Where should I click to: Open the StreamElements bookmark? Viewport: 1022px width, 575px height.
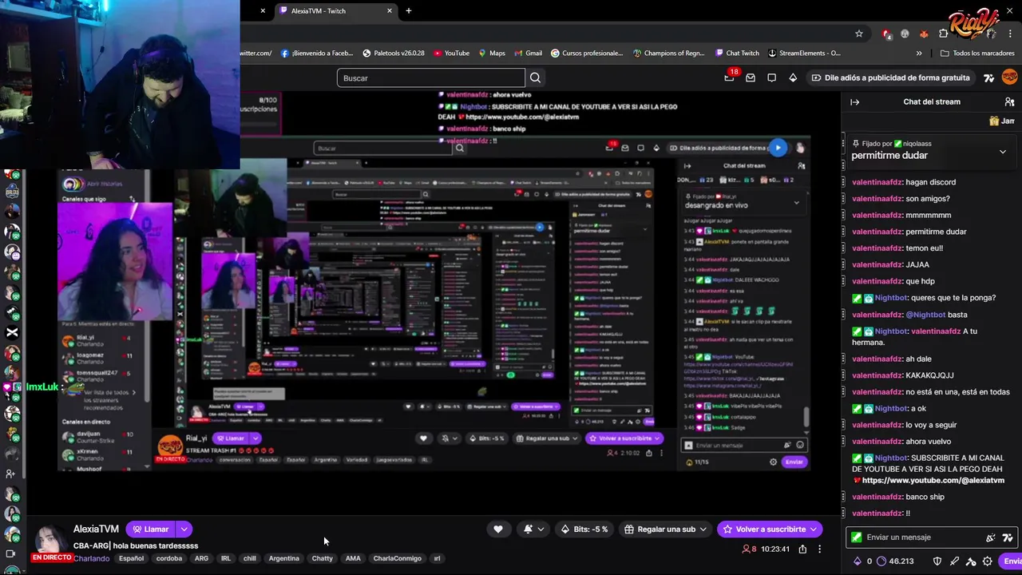pyautogui.click(x=804, y=54)
